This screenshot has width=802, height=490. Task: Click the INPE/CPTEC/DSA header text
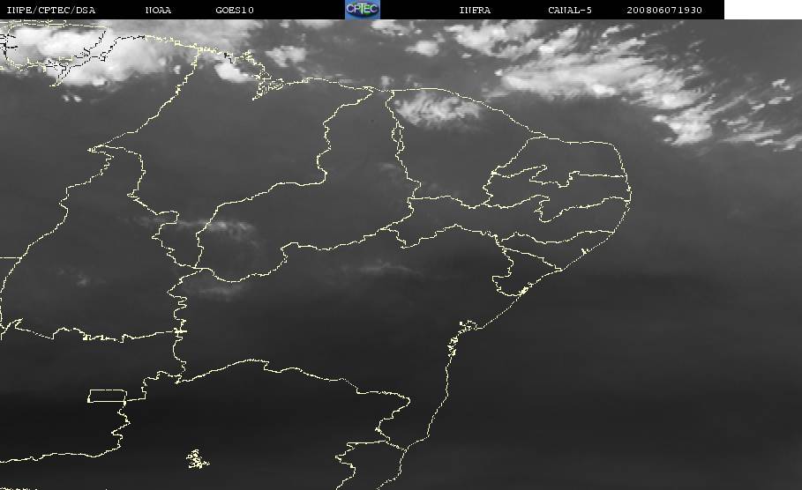pyautogui.click(x=51, y=11)
